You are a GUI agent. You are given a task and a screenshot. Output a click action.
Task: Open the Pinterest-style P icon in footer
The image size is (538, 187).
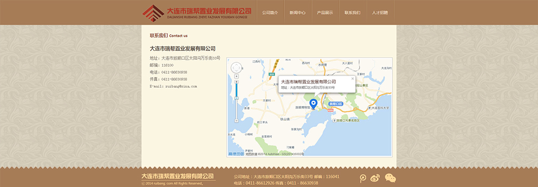pyautogui.click(x=363, y=178)
